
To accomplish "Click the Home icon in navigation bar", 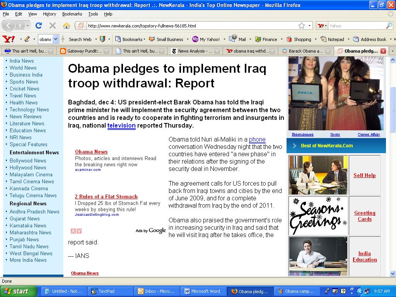I will tap(67, 26).
